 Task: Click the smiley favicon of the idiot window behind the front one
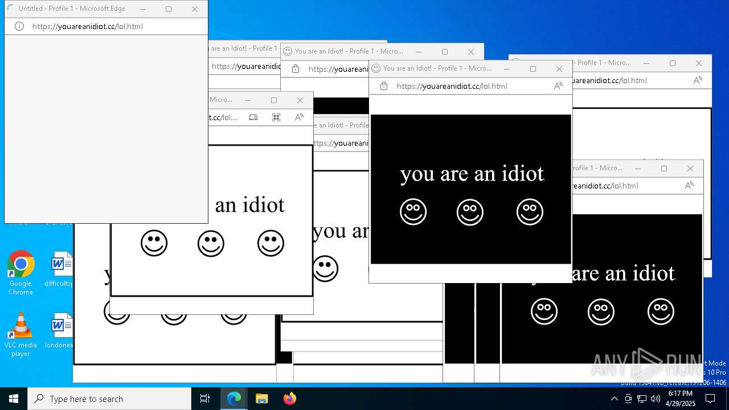[288, 51]
